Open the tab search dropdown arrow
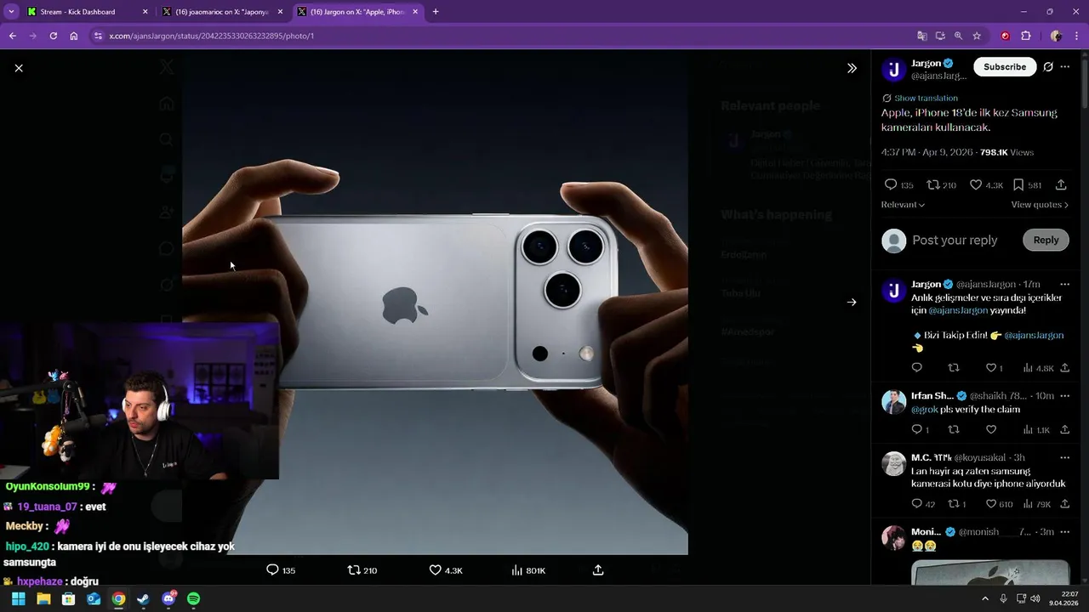Image resolution: width=1089 pixels, height=612 pixels. (x=11, y=12)
